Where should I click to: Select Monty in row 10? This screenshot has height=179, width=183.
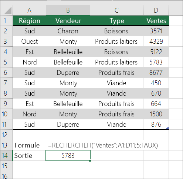68,114
